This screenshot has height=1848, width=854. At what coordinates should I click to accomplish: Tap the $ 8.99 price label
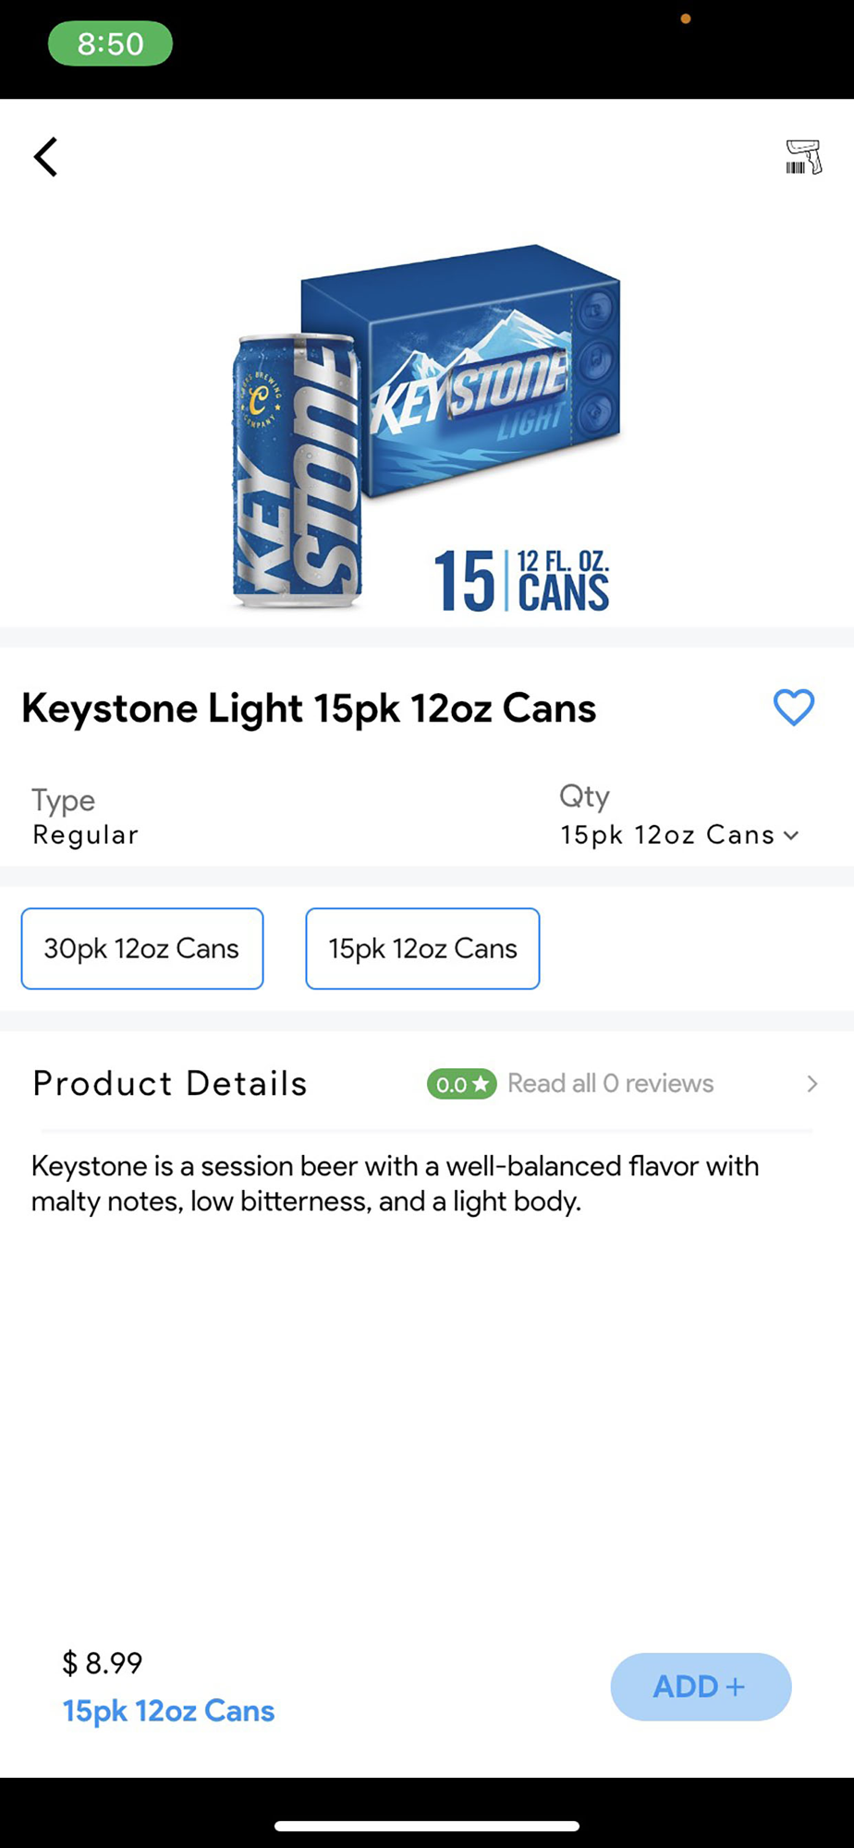click(103, 1663)
